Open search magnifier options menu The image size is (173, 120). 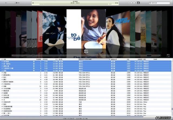[150, 3]
